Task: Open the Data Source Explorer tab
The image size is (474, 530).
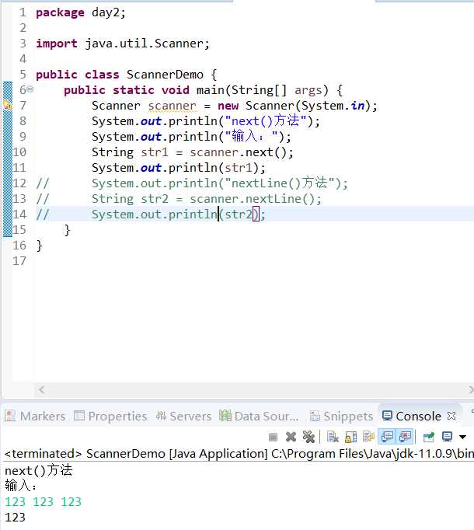Action: pos(259,416)
